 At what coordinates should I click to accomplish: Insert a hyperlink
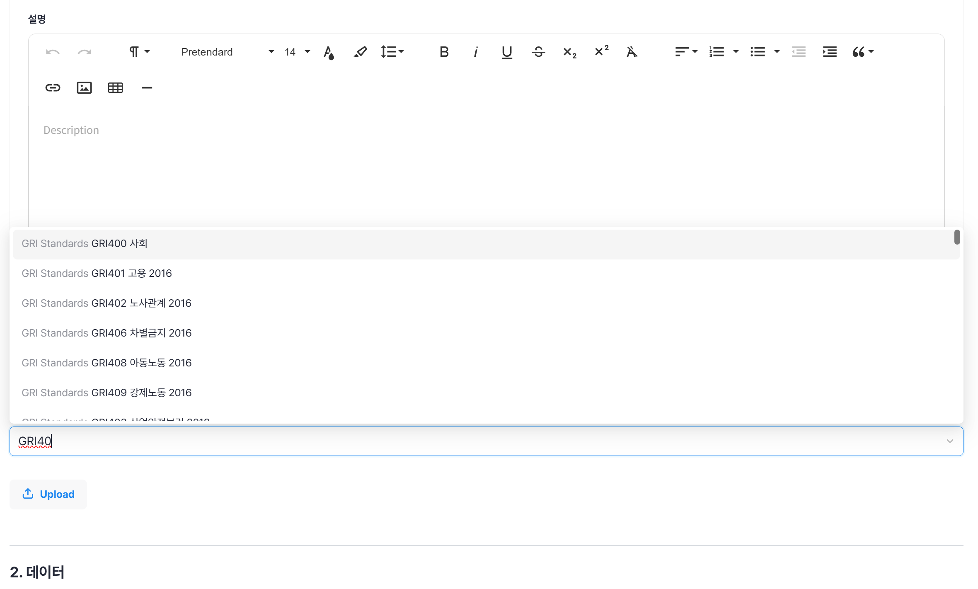tap(53, 87)
